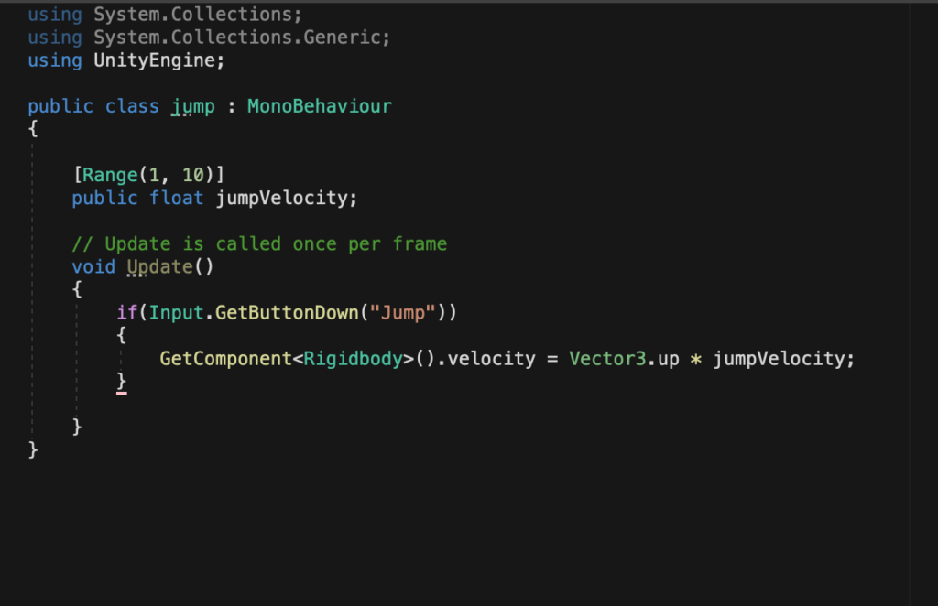
Task: Click the number 10 inside Range attribute
Action: pyautogui.click(x=192, y=175)
